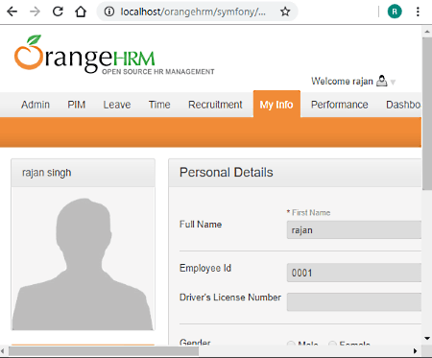Click the browser back arrow

tap(12, 12)
